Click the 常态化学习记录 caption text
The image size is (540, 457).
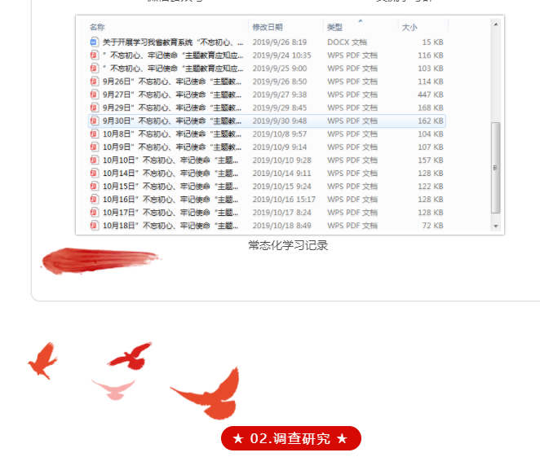[288, 245]
